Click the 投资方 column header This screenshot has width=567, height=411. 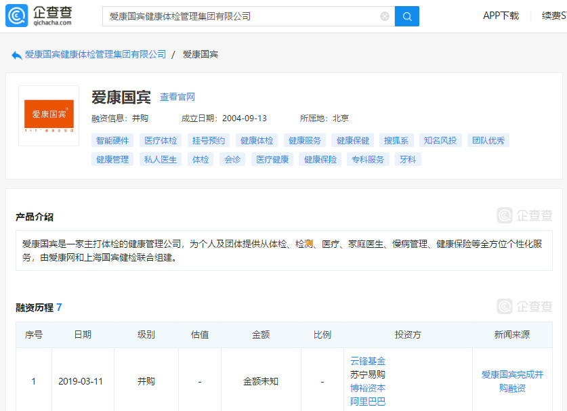click(408, 334)
